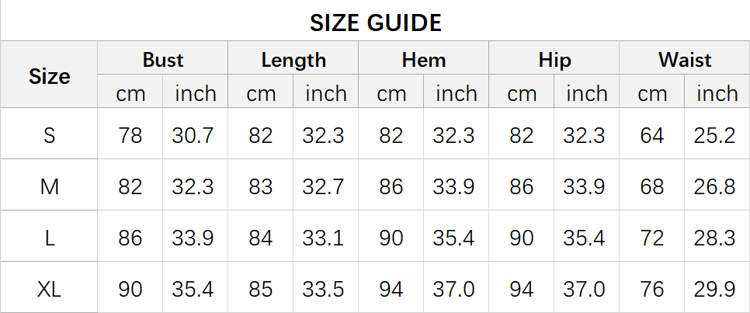This screenshot has height=313, width=750.
Task: Click the 33.5 length inch value
Action: tap(323, 289)
